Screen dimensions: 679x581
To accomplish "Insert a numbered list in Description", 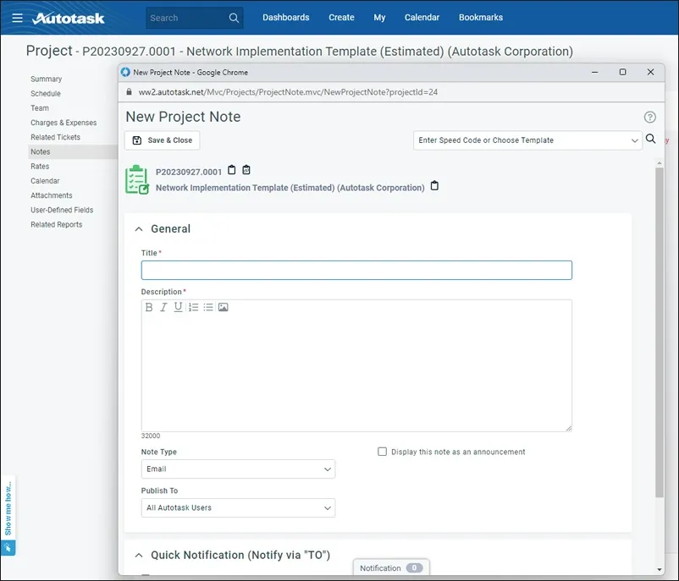I will (x=194, y=307).
